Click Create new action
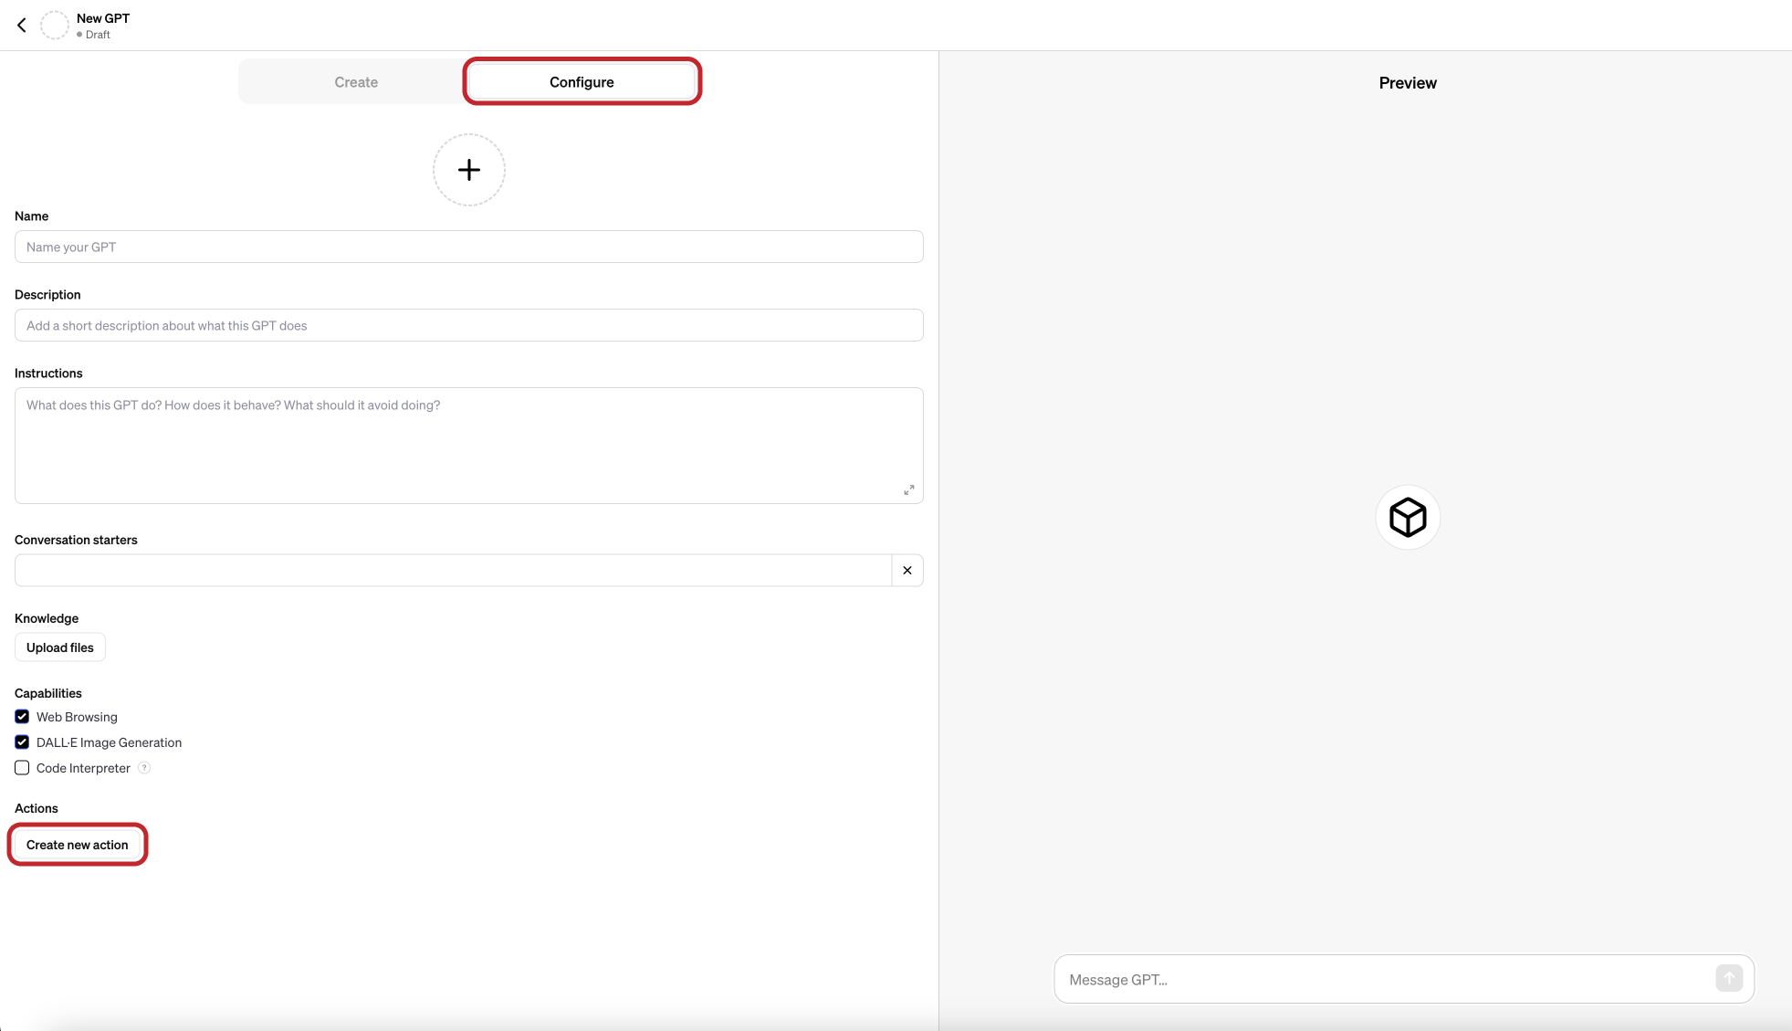 77,844
